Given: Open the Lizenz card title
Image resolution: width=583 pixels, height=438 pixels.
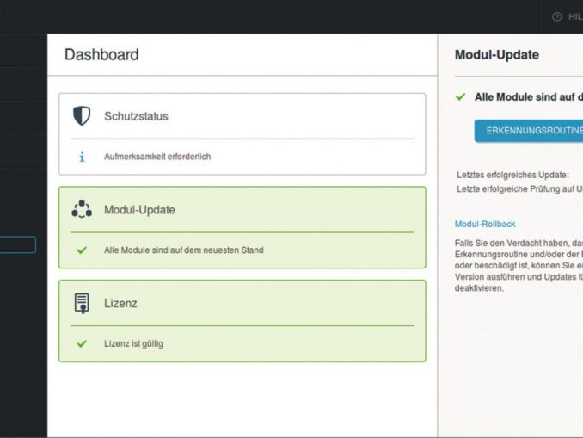Looking at the screenshot, I should point(120,303).
